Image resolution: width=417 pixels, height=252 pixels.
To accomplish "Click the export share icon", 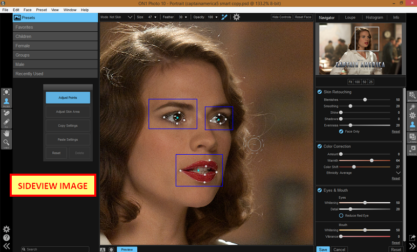I will (412, 238).
